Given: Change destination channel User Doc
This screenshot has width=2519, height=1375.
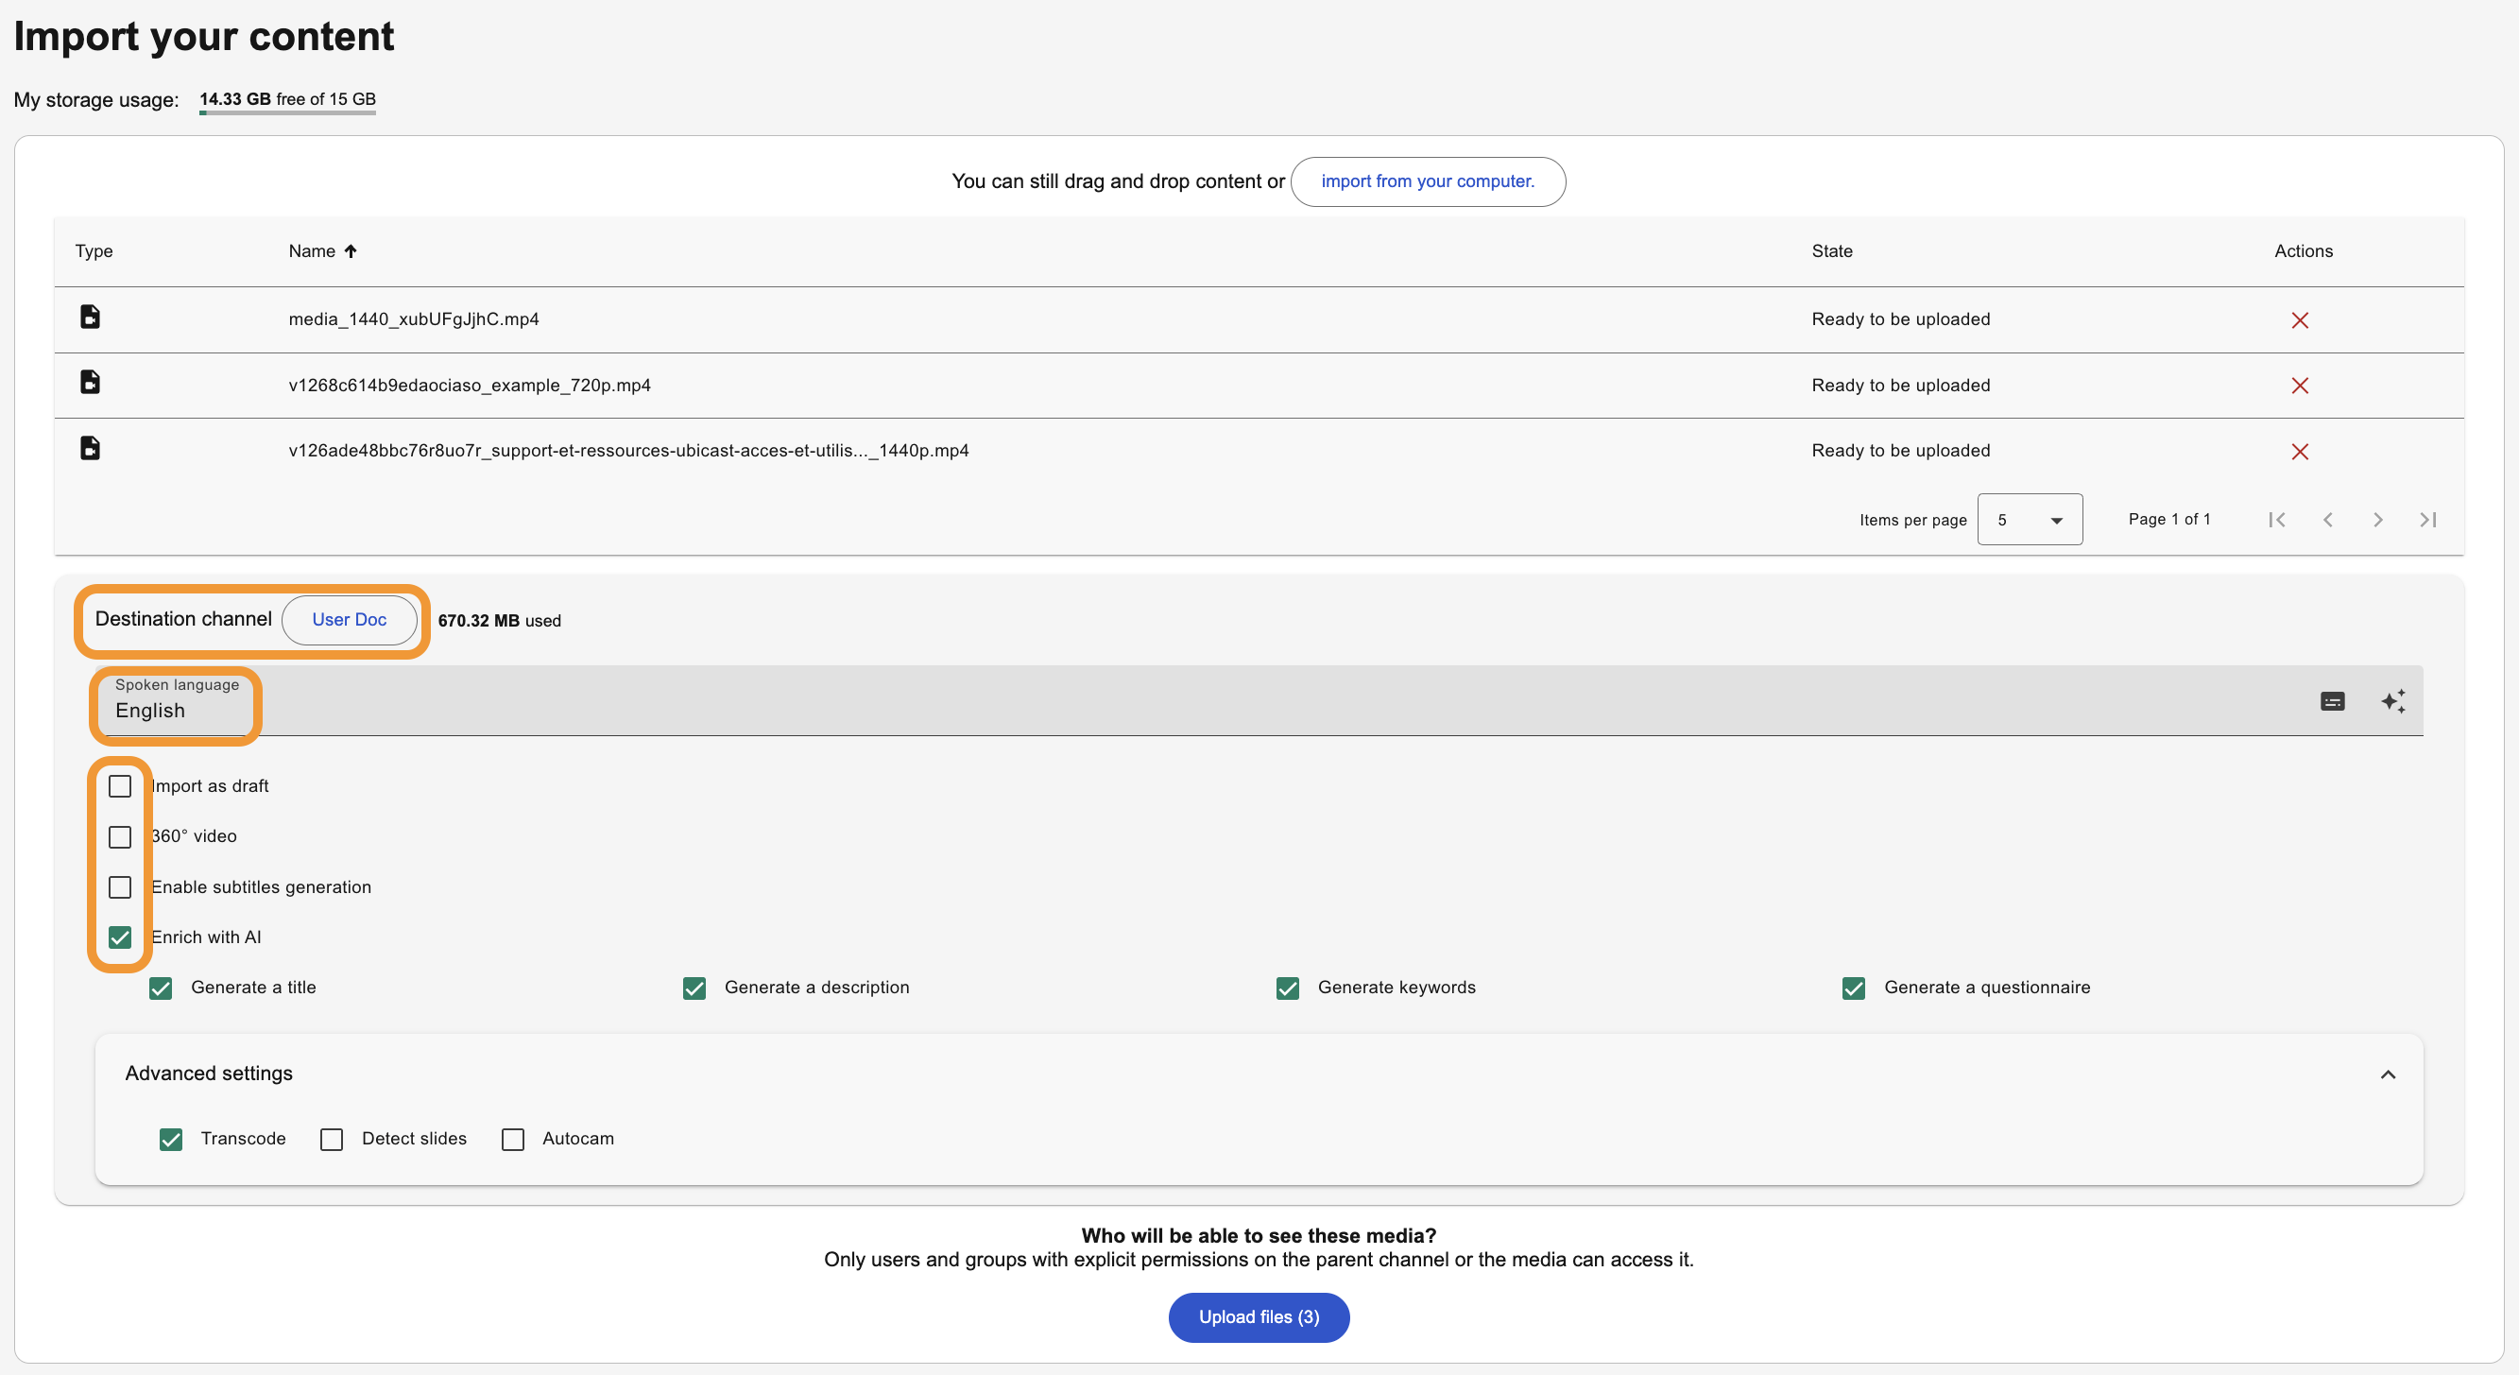Looking at the screenshot, I should tap(349, 620).
